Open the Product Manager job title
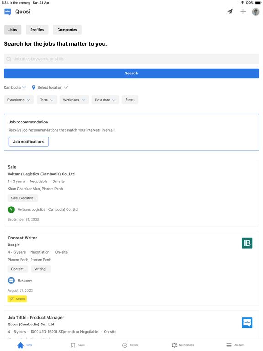 point(36,318)
